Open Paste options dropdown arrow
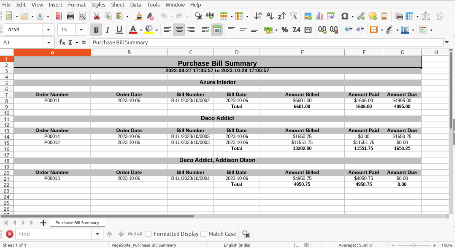This screenshot has width=455, height=248. [x=127, y=16]
